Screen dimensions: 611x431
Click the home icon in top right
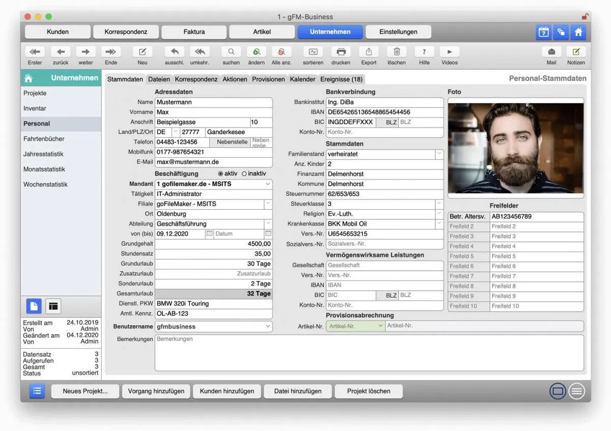[x=578, y=32]
